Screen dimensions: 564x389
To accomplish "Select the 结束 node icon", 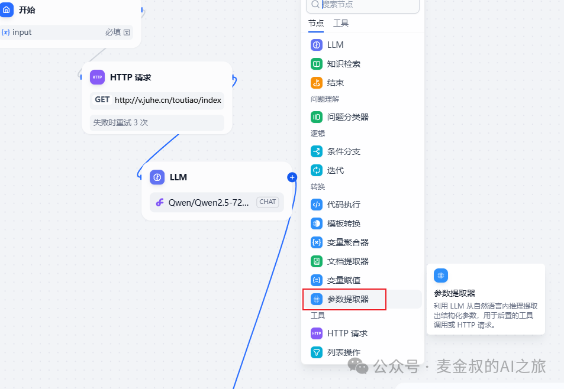I will click(317, 83).
